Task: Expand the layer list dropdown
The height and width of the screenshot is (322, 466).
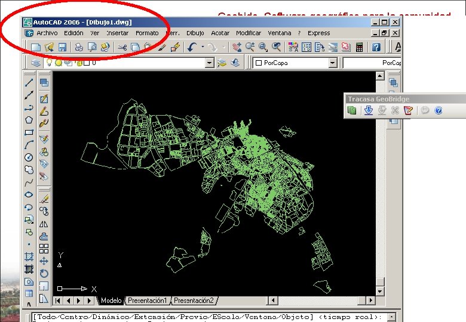Action: (x=210, y=63)
